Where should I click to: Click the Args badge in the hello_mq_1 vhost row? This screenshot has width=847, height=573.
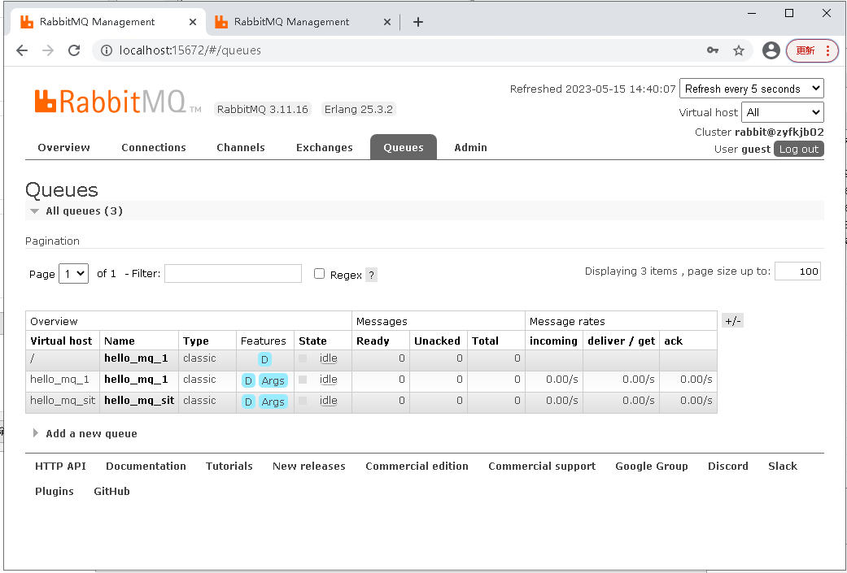[x=273, y=381]
